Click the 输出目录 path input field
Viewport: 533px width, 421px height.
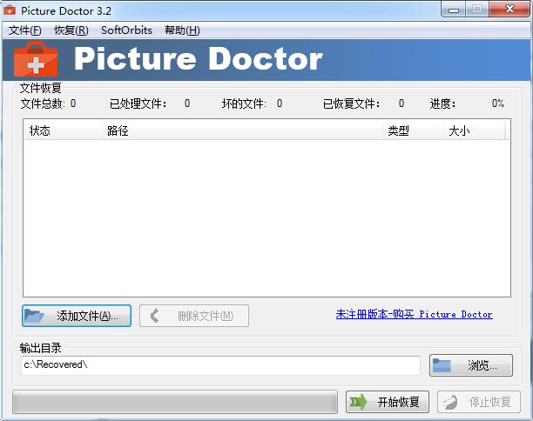(x=220, y=365)
